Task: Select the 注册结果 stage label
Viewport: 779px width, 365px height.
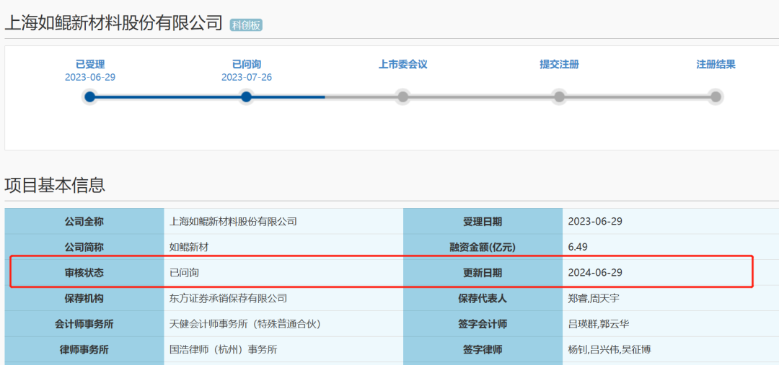Action: point(716,65)
